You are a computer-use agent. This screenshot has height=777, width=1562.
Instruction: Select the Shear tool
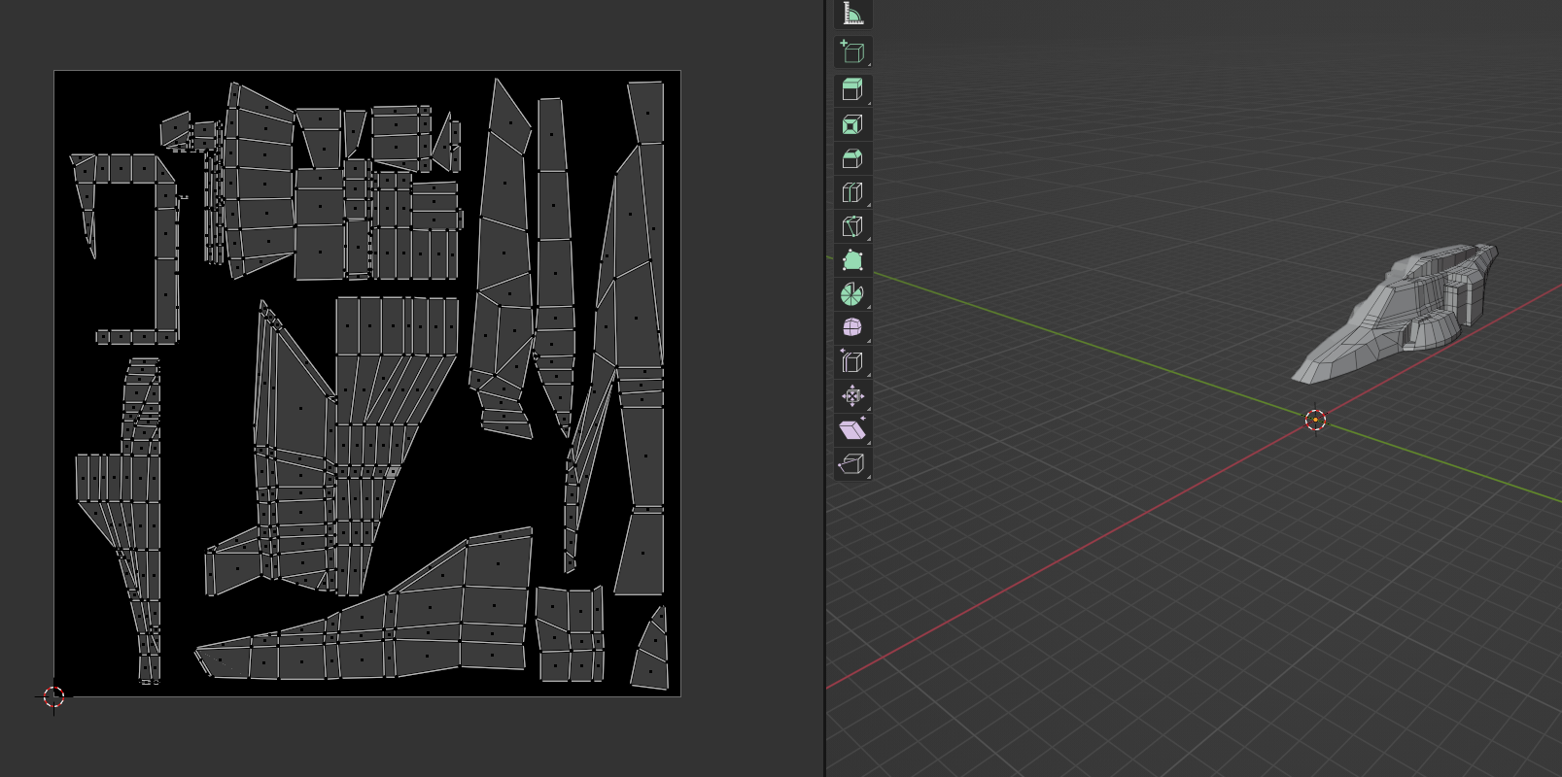coord(852,430)
